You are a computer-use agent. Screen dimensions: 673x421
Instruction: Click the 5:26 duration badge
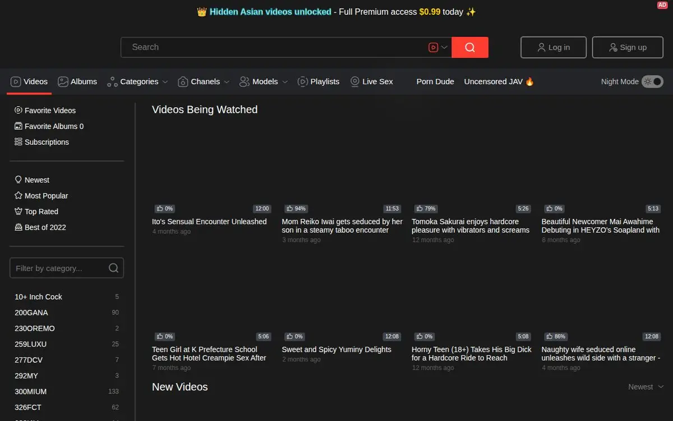(523, 209)
